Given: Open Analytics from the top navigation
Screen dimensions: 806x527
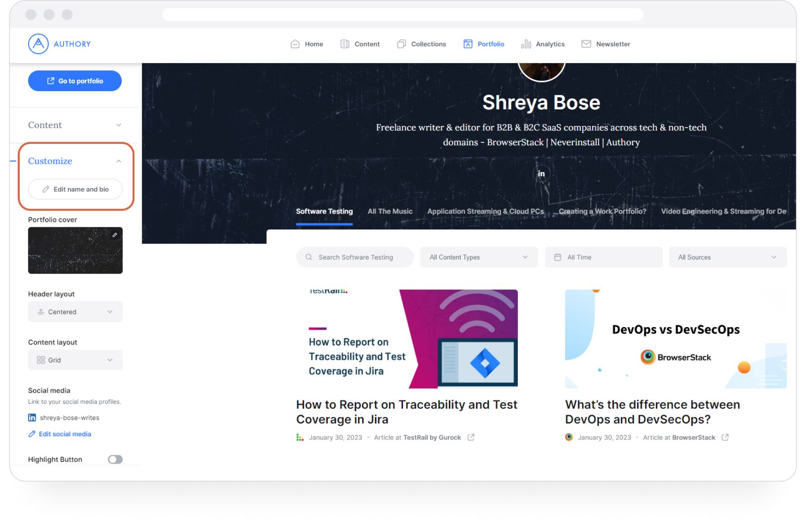Looking at the screenshot, I should click(x=543, y=44).
